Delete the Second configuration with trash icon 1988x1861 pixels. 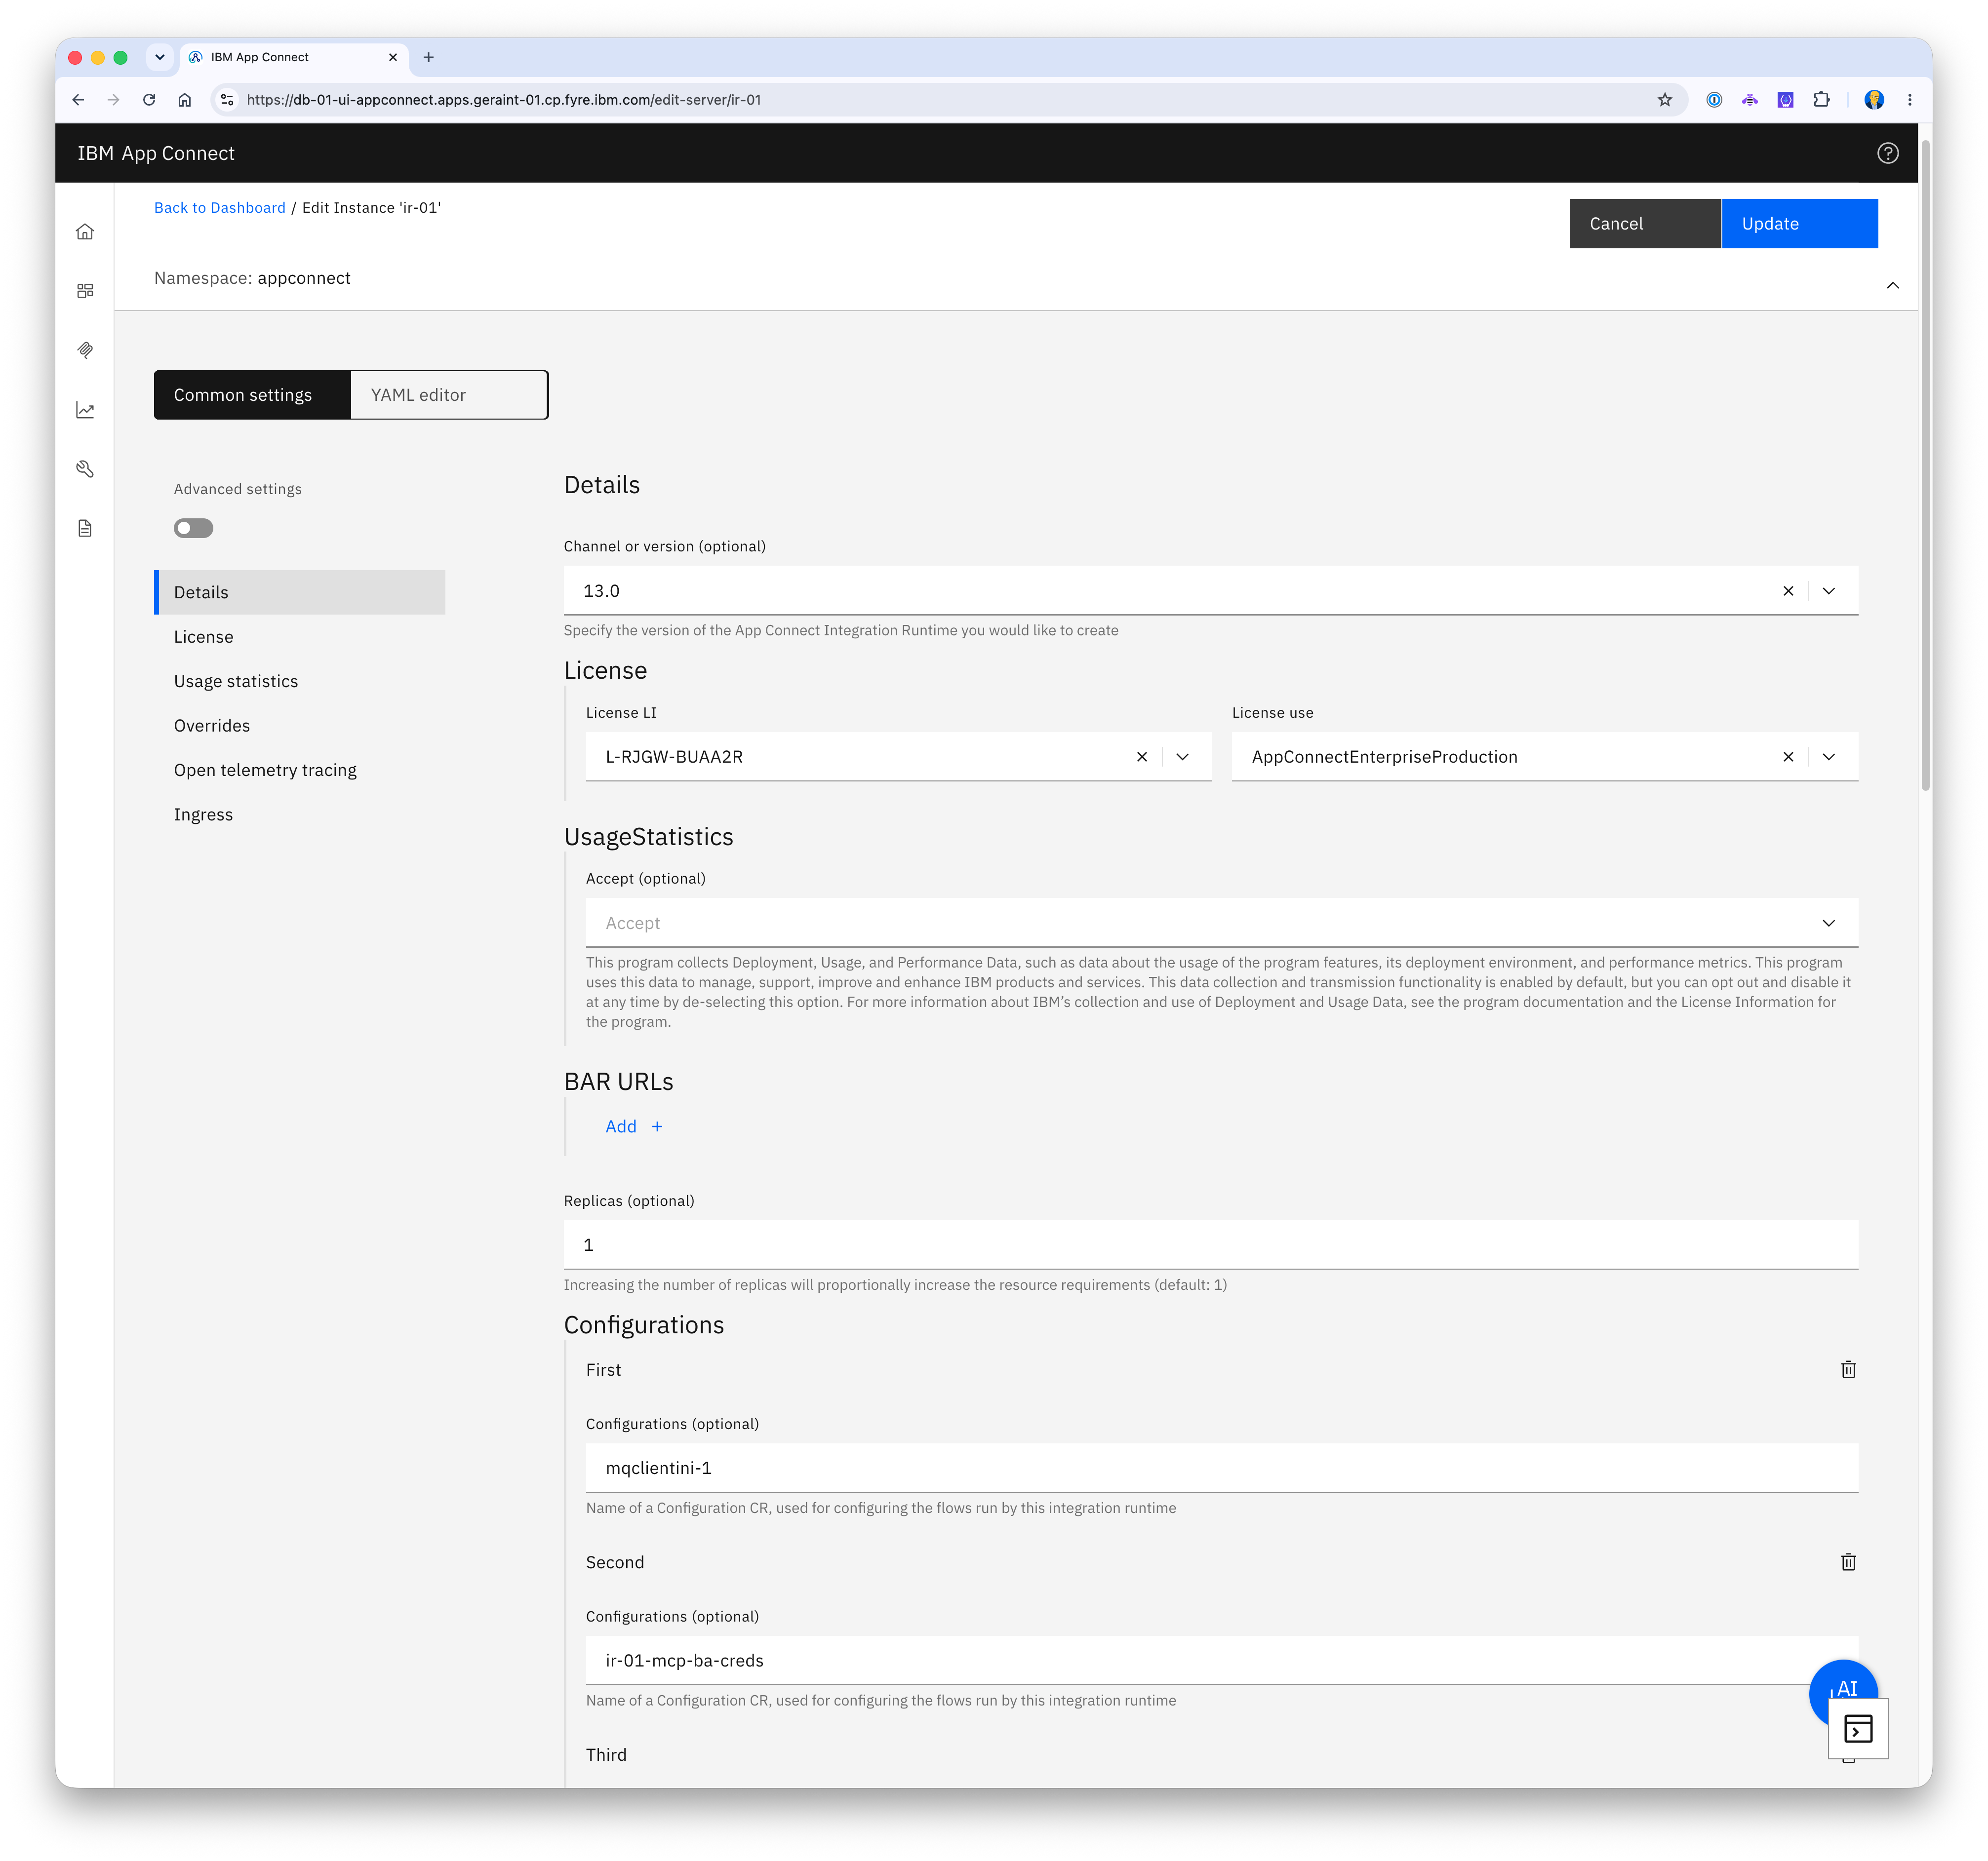click(1848, 1561)
